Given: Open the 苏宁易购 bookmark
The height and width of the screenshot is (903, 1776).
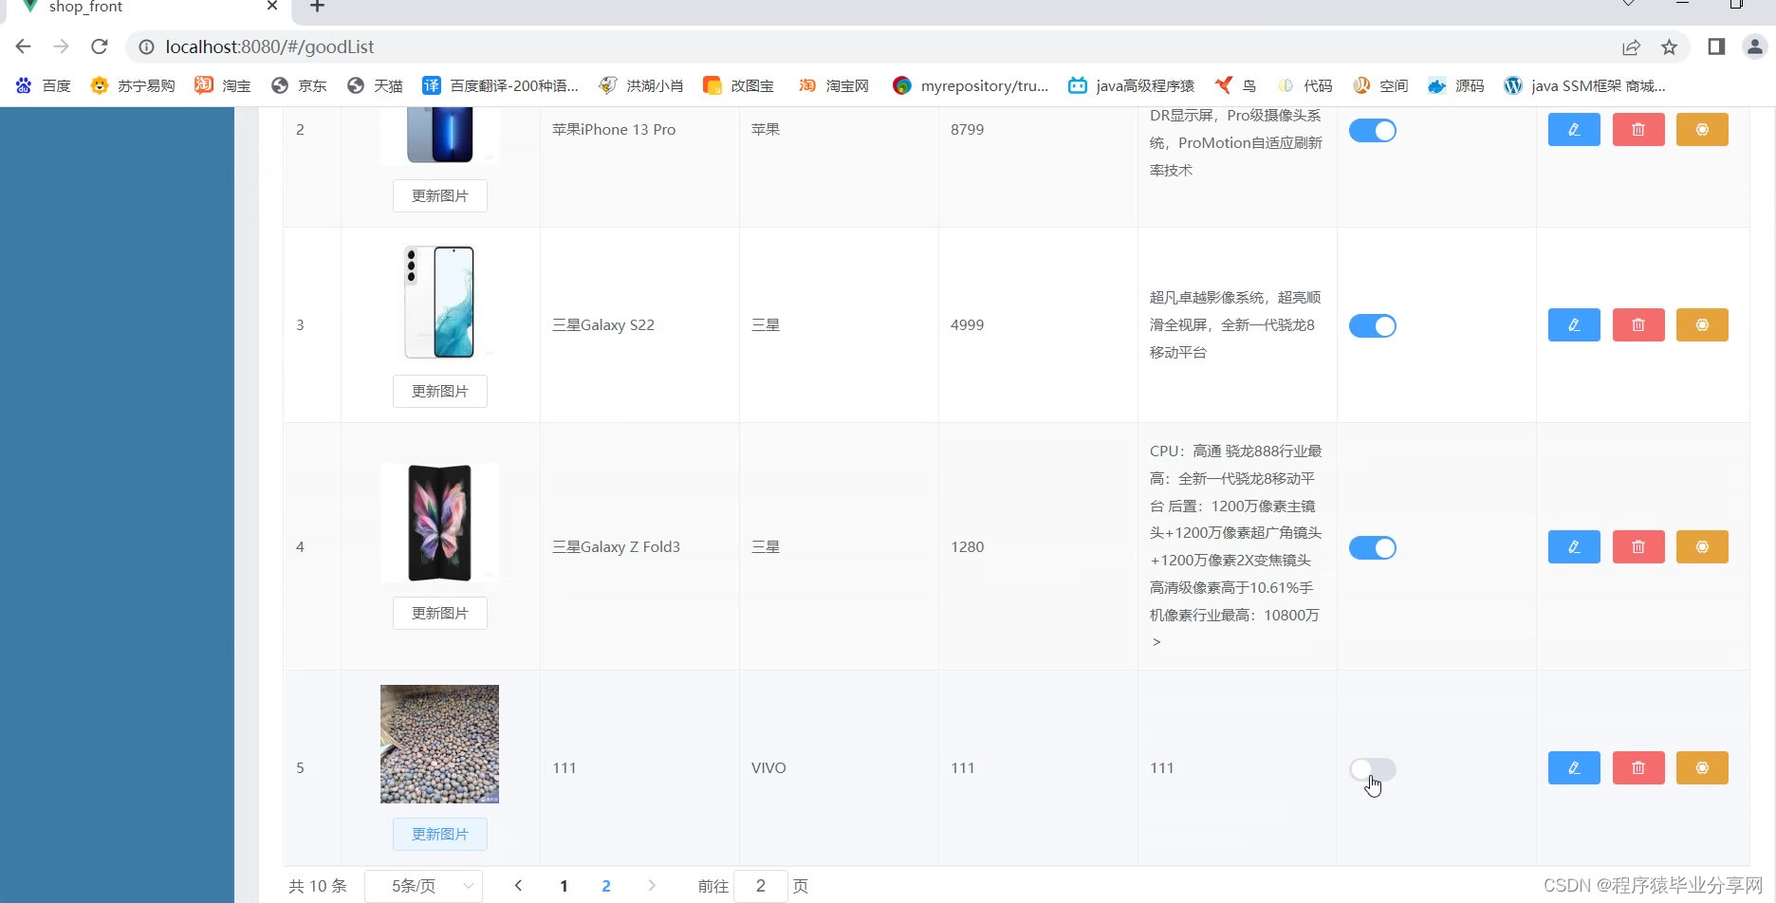Looking at the screenshot, I should point(133,85).
